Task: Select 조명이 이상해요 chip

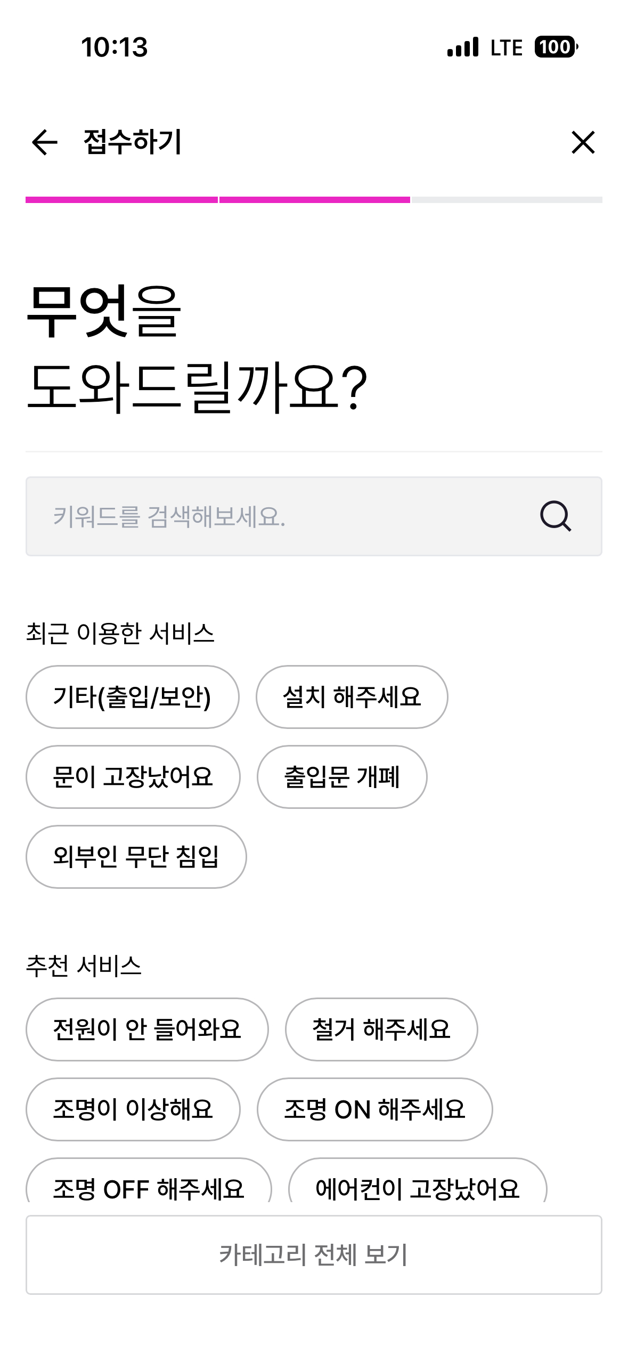Action: pyautogui.click(x=133, y=1109)
